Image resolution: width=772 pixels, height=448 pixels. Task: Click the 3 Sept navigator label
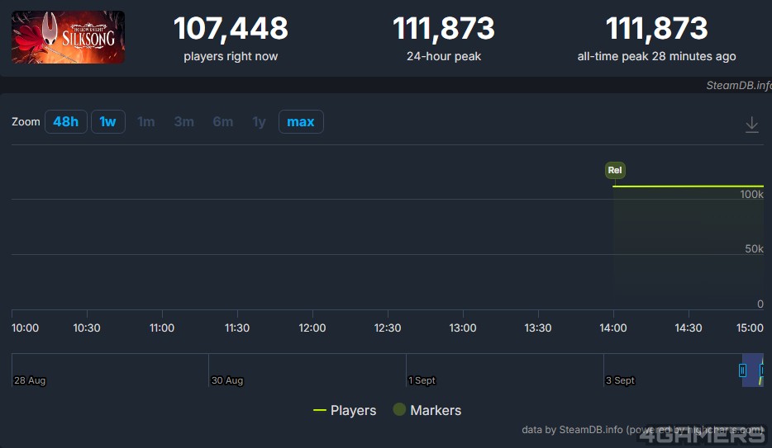click(x=620, y=380)
